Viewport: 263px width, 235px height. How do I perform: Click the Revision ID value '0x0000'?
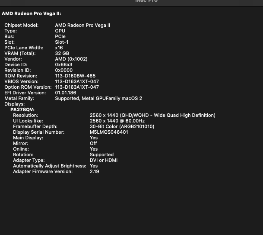coord(64,70)
